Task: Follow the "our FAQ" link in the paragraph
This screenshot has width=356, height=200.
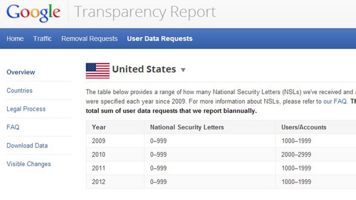Action: click(335, 101)
